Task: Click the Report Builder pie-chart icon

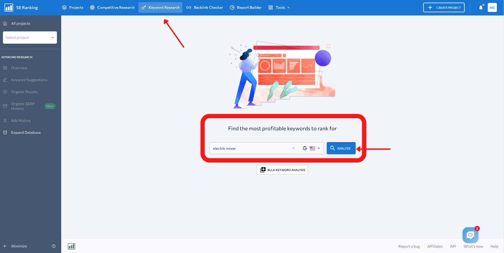Action: pyautogui.click(x=232, y=8)
